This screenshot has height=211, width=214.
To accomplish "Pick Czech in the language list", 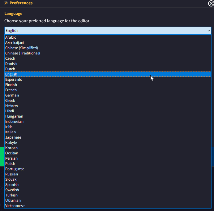I will [x=108, y=58].
